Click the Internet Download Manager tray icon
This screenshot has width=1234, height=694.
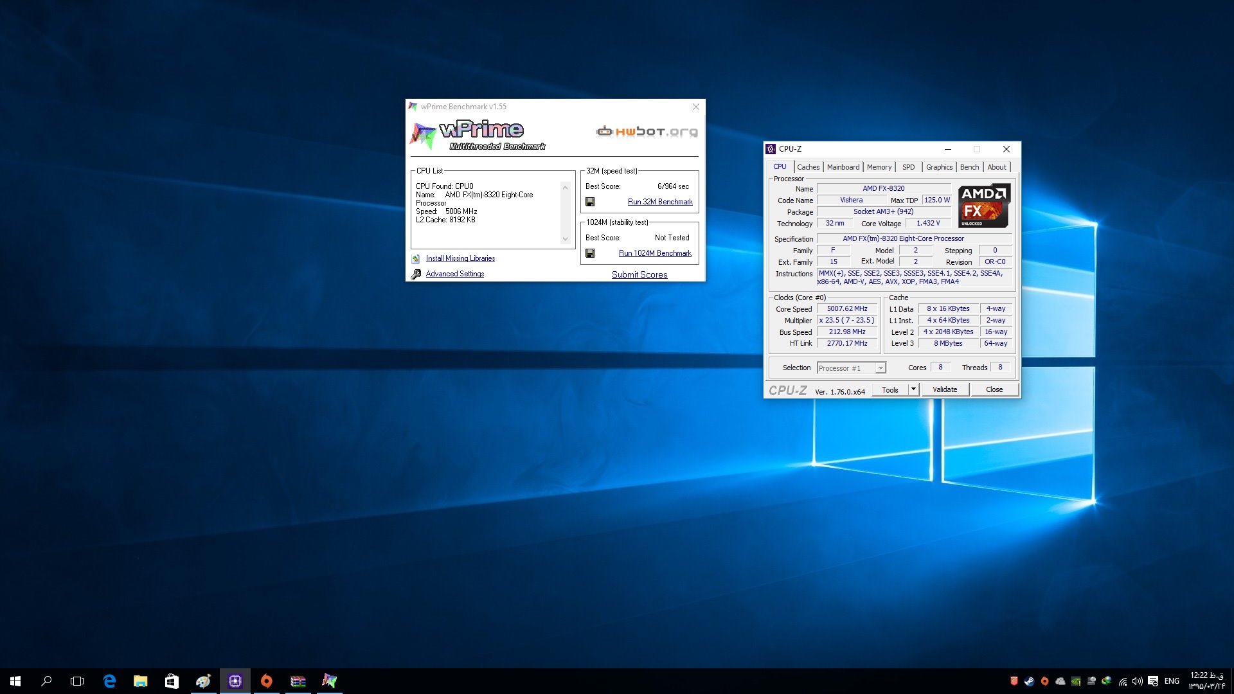[1107, 681]
